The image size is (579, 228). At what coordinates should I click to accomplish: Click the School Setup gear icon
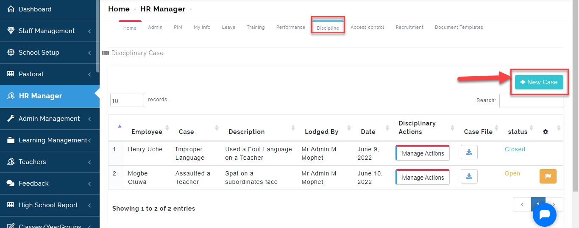pos(11,52)
